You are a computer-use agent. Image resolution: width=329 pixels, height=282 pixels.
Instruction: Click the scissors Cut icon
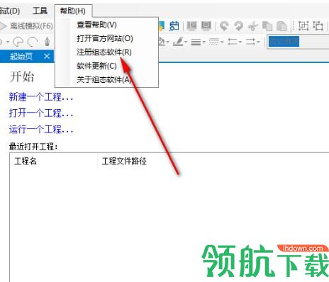(x=252, y=26)
